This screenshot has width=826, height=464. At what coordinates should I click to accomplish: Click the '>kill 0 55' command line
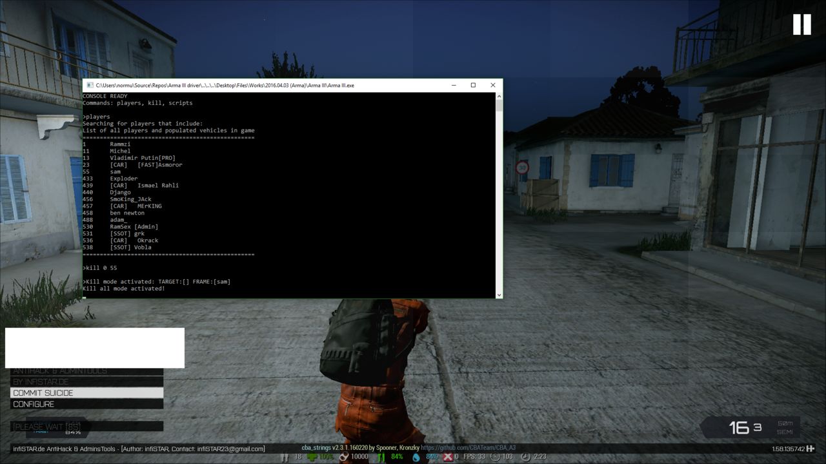click(x=100, y=268)
